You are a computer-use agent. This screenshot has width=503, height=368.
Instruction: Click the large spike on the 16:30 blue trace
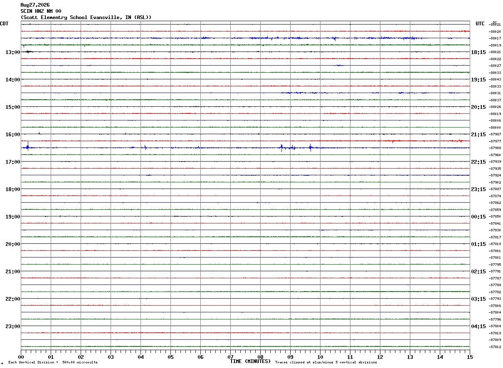coord(28,145)
